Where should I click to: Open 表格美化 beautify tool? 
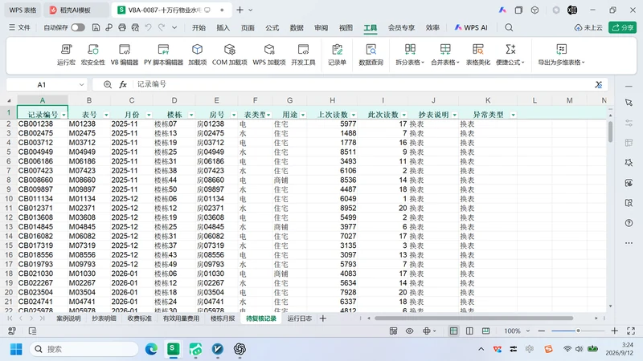477,55
